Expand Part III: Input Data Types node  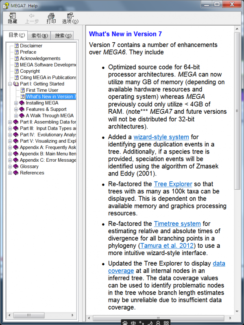coord(10,128)
